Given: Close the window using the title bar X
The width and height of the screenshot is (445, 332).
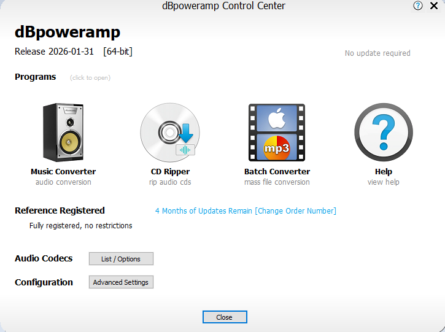Looking at the screenshot, I should click(x=434, y=6).
